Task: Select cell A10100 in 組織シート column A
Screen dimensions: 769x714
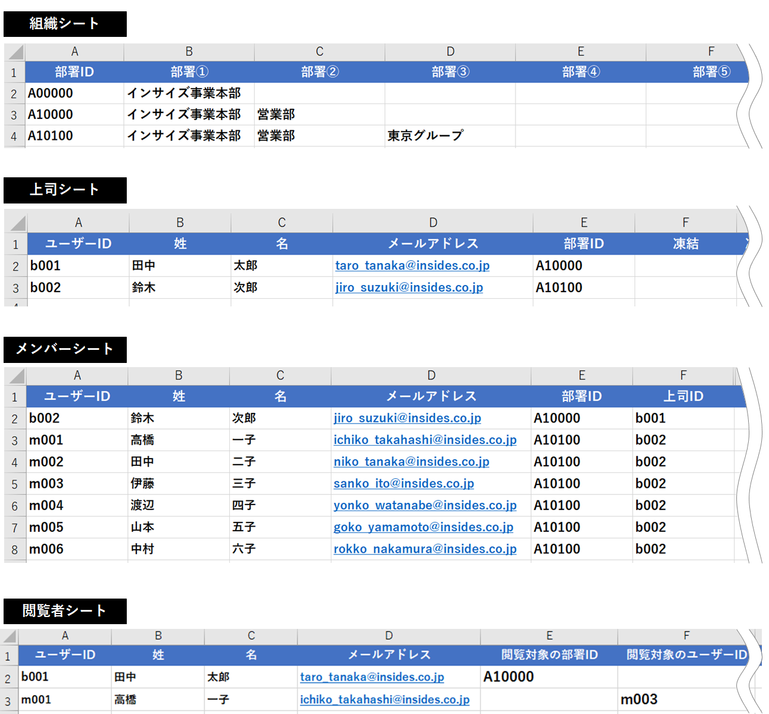Action: point(74,136)
